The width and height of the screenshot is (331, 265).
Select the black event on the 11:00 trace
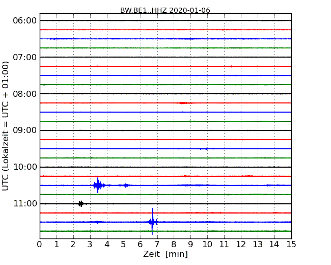coord(81,203)
